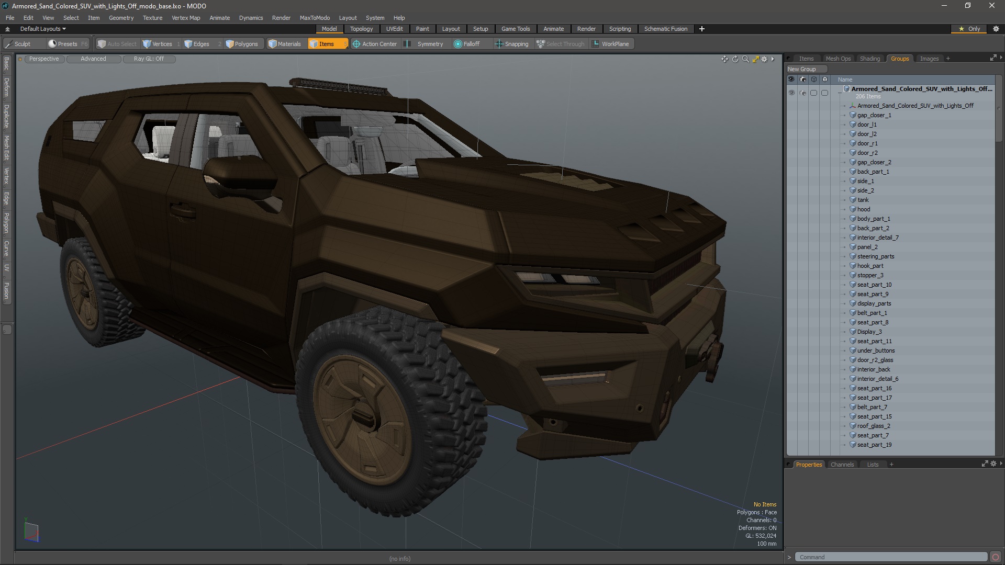Toggle render state of the Armored_Sand_Colored_SUV group
The image size is (1005, 565).
pyautogui.click(x=802, y=93)
